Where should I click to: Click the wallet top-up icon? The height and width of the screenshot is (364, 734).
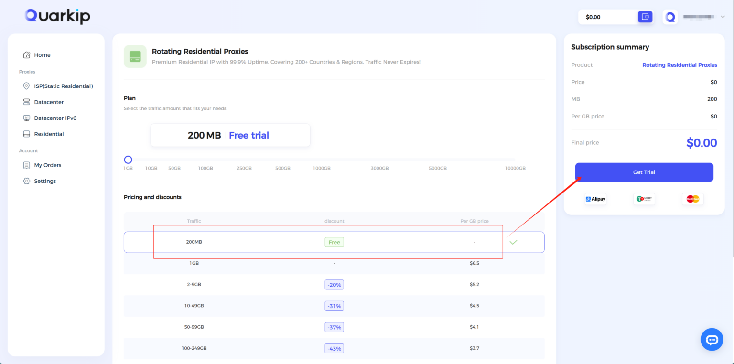(645, 17)
